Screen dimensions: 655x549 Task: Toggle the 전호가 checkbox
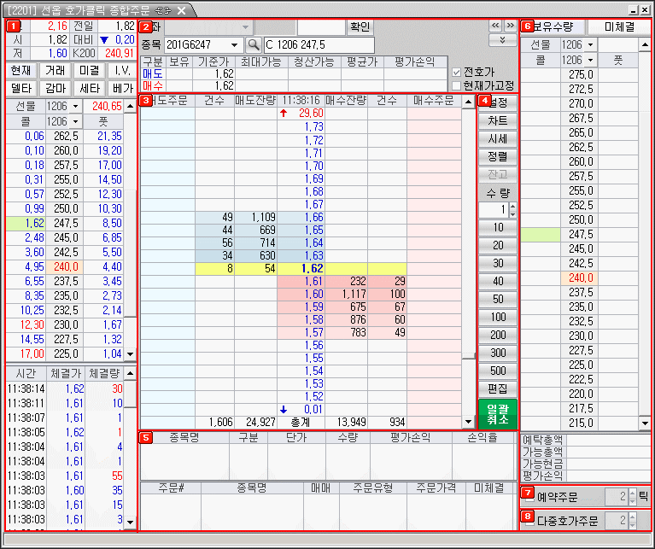pyautogui.click(x=456, y=73)
